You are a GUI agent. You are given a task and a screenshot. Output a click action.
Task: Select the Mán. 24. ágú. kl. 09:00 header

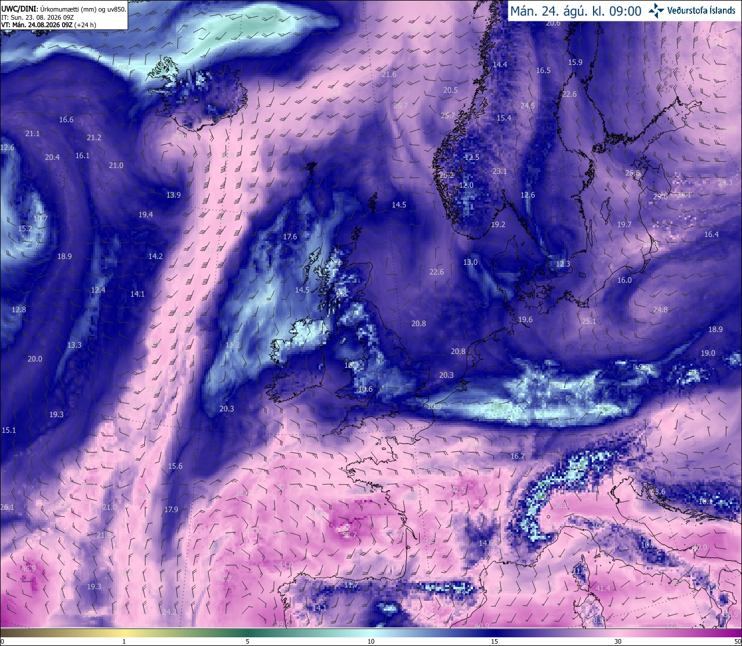coord(576,10)
